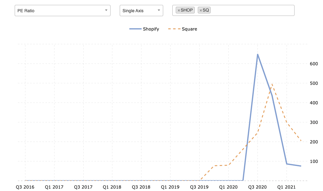323x191 pixels.
Task: Click the Single Axis dropdown arrow
Action: 159,10
